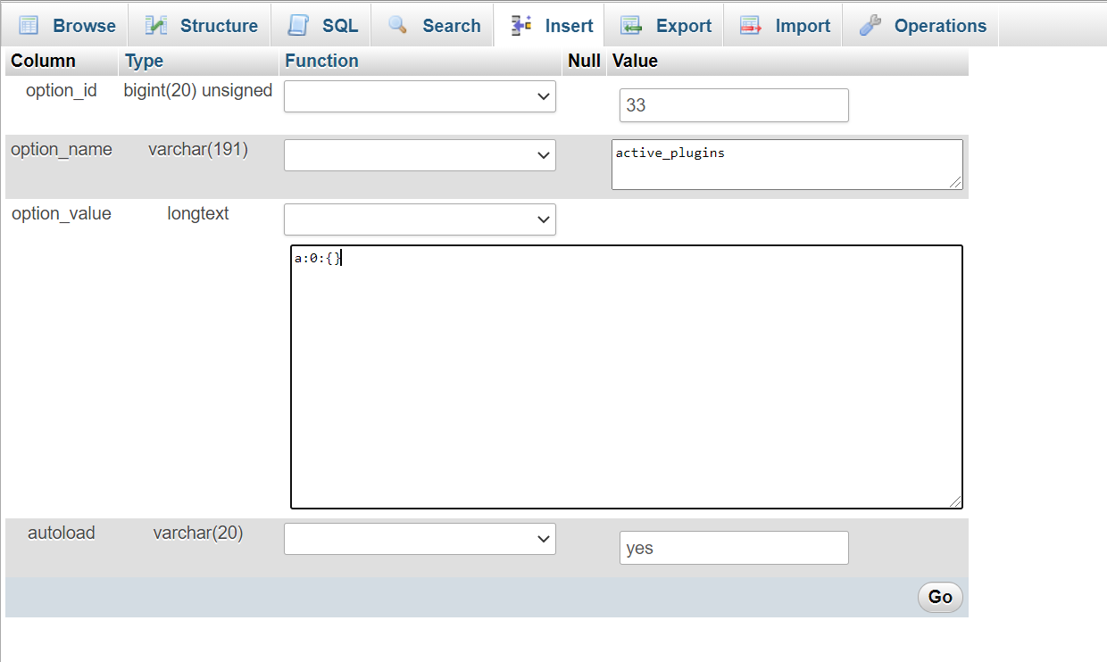This screenshot has width=1107, height=662.
Task: Grab the option_value textarea resize handle
Action: click(x=956, y=502)
